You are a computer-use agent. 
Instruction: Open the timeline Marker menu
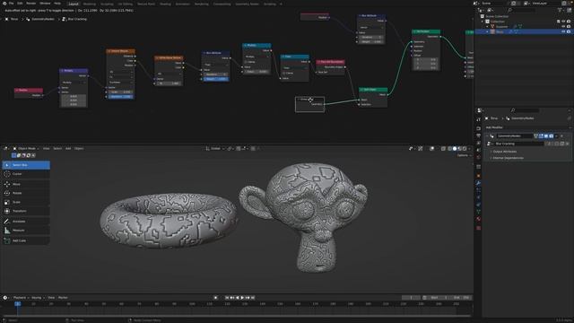coord(63,298)
